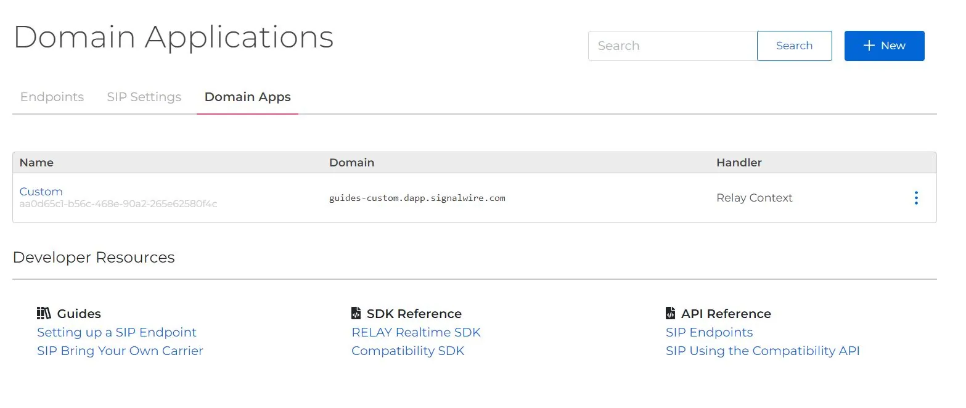Open the Custom domain application
This screenshot has width=966, height=408.
point(41,191)
